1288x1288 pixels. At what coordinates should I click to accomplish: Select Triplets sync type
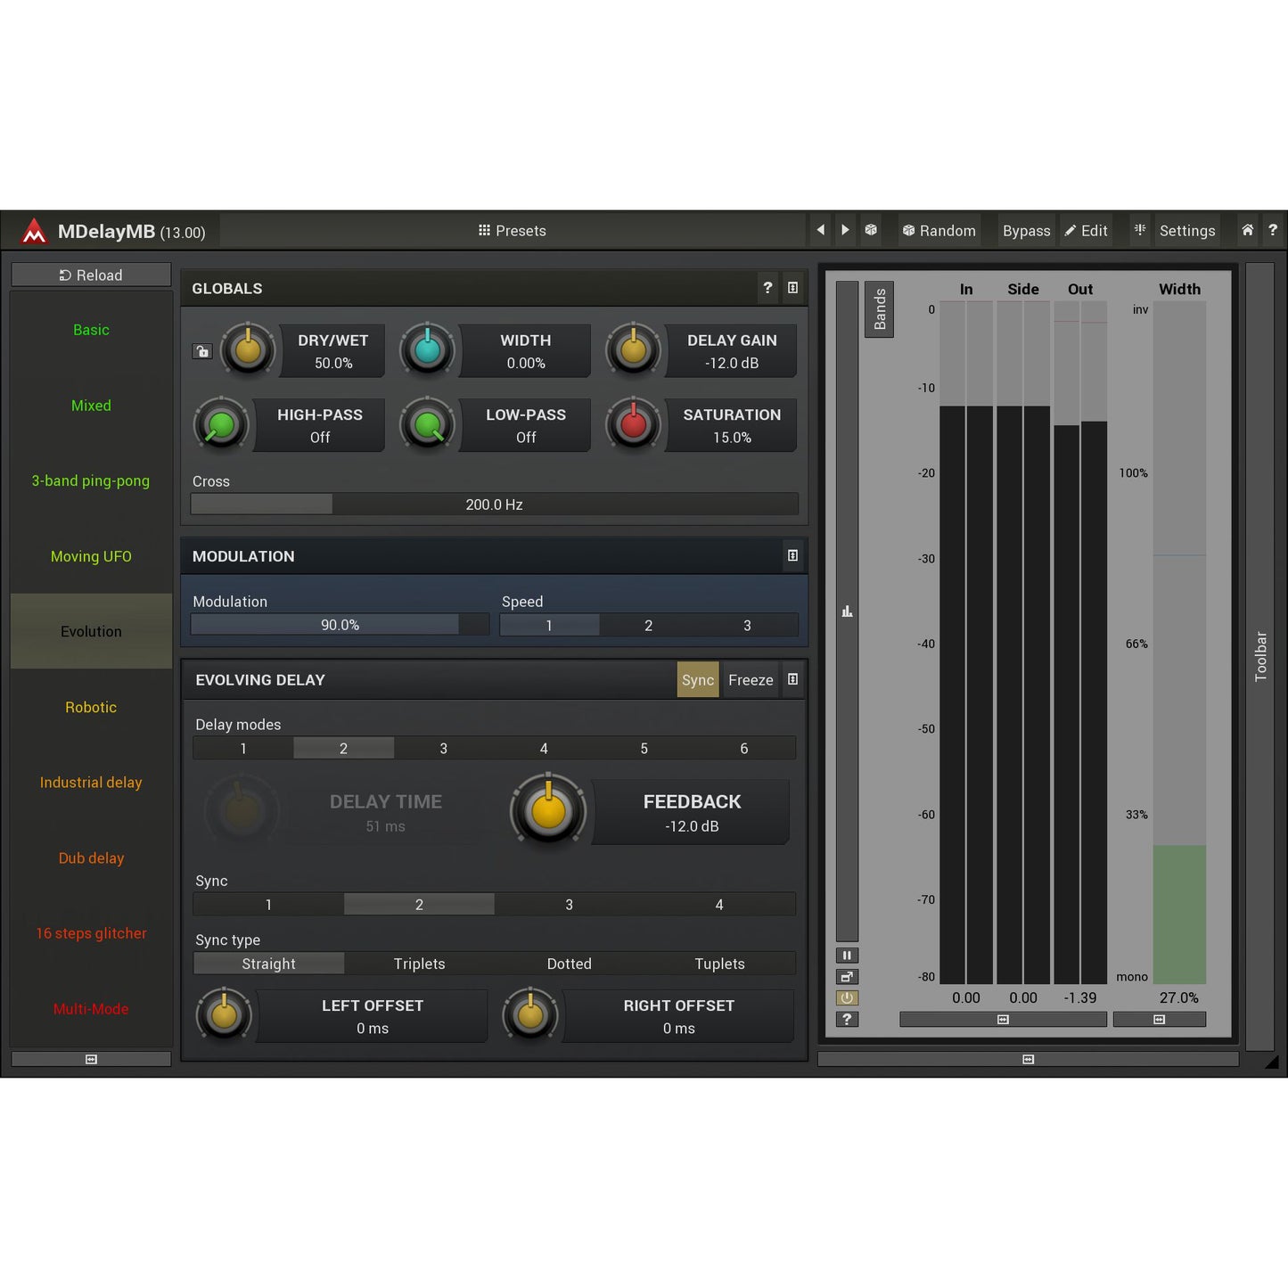419,964
